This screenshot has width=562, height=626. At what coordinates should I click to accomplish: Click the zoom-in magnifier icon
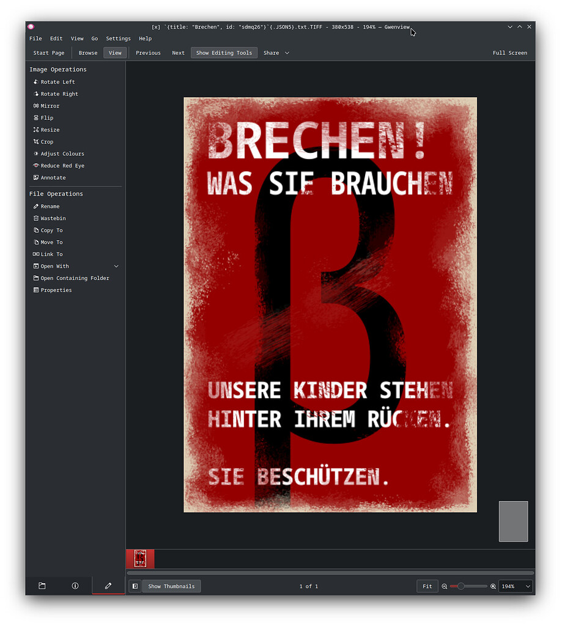pos(493,586)
